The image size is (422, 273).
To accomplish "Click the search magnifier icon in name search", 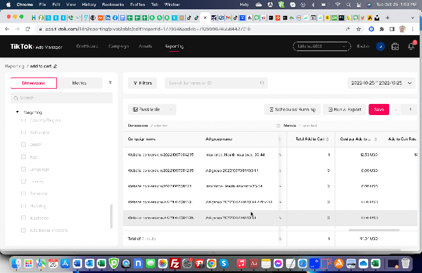I will (x=262, y=83).
